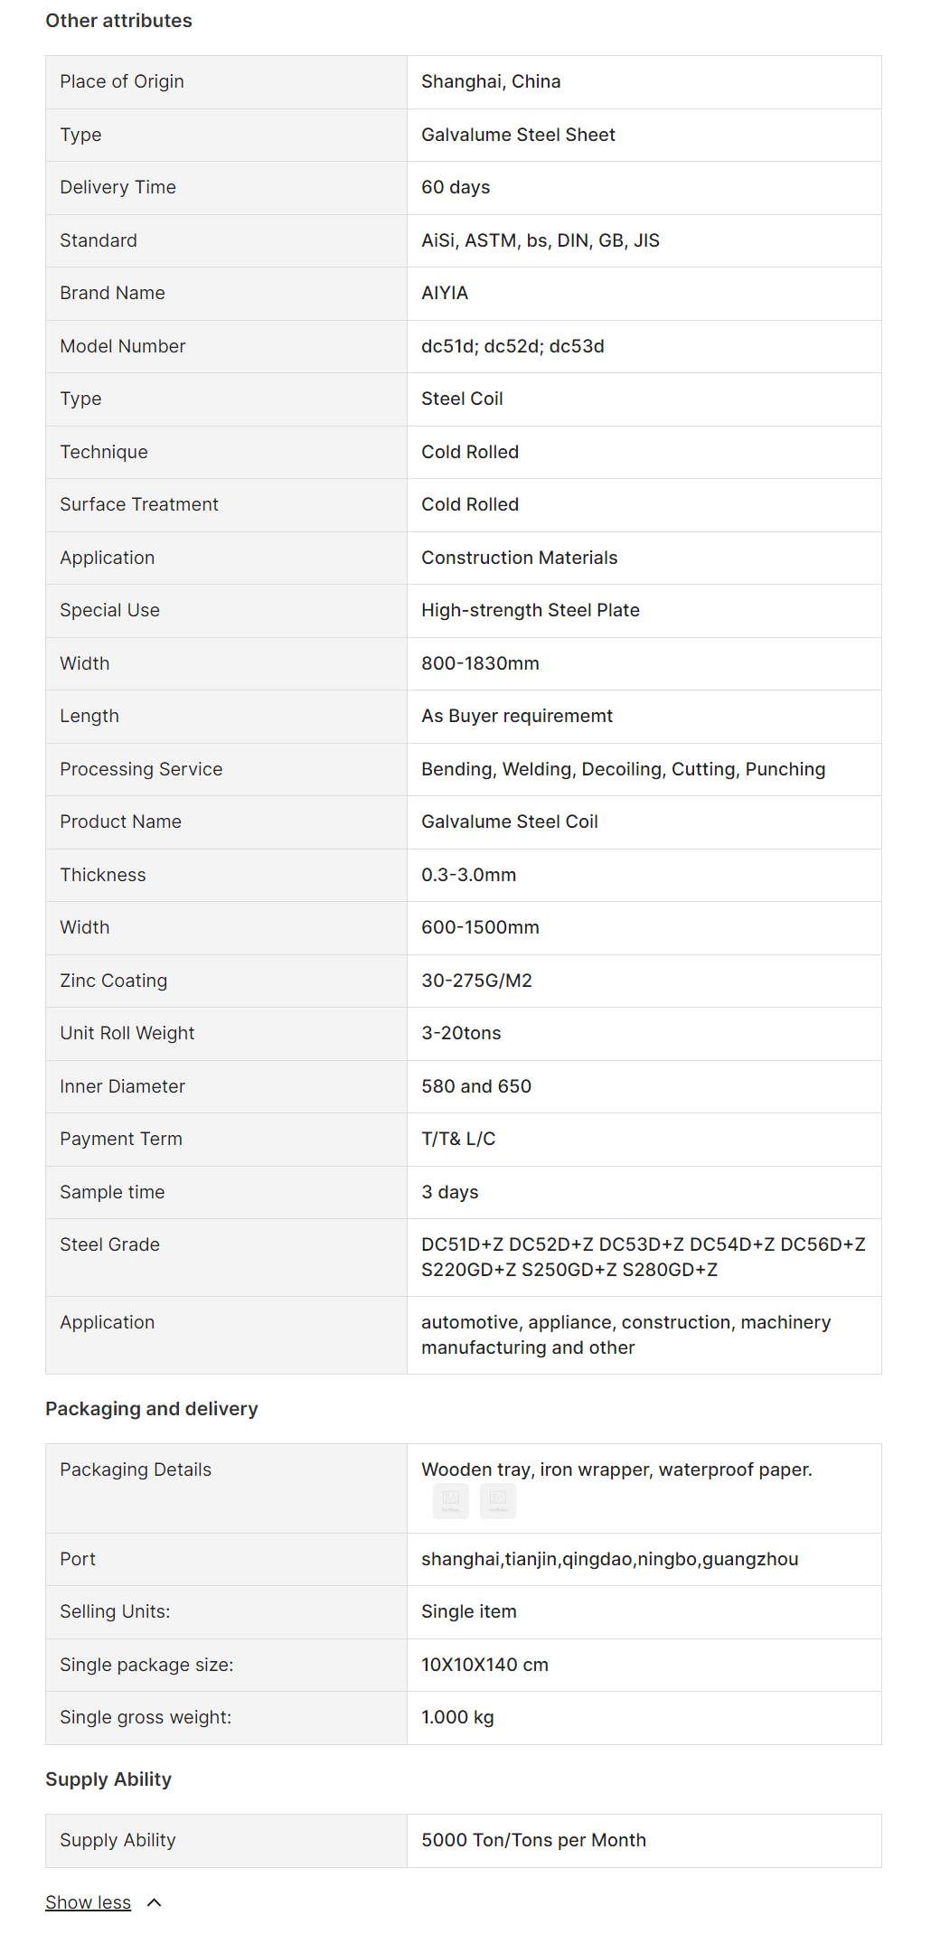Click the 30-275G/M2 zinc coating value
This screenshot has height=1934, width=931.
pos(476,981)
